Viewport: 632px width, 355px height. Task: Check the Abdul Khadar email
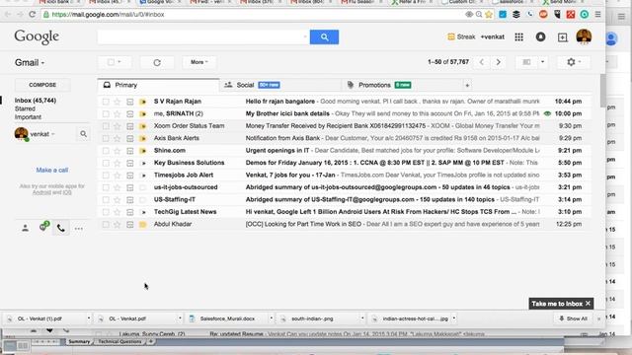pyautogui.click(x=106, y=224)
